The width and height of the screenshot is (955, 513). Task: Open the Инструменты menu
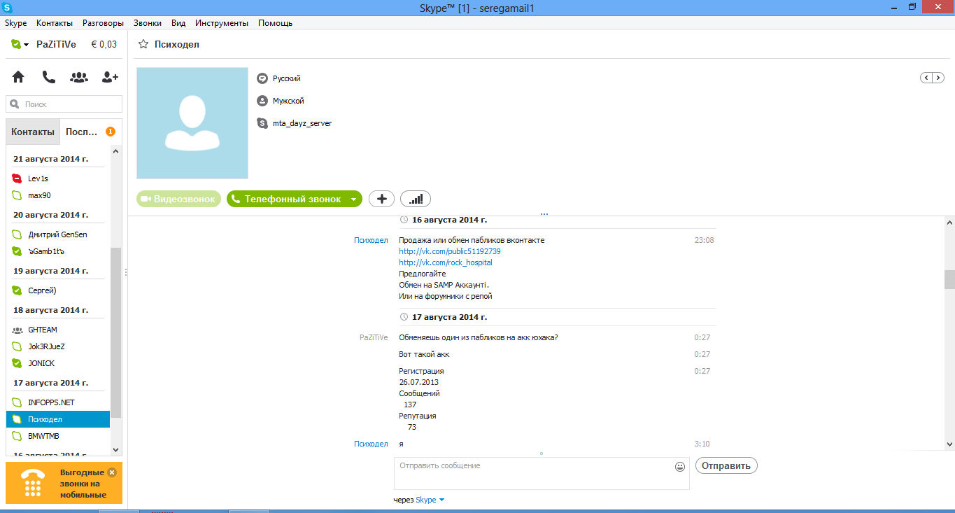tap(222, 23)
